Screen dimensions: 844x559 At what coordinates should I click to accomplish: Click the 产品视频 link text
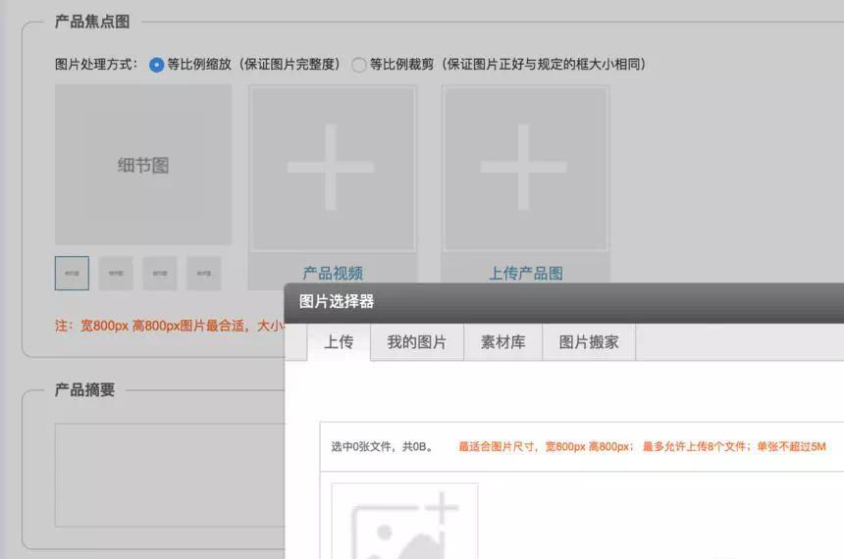pyautogui.click(x=332, y=274)
